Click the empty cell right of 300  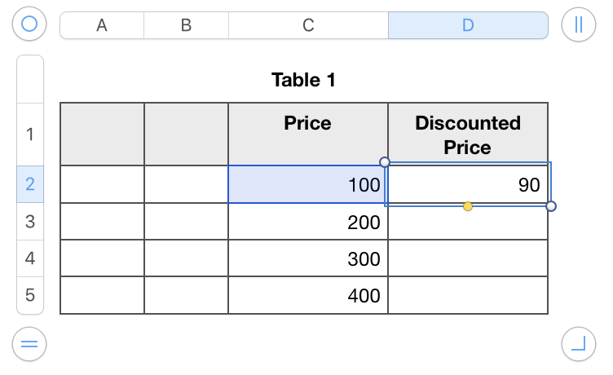468,258
